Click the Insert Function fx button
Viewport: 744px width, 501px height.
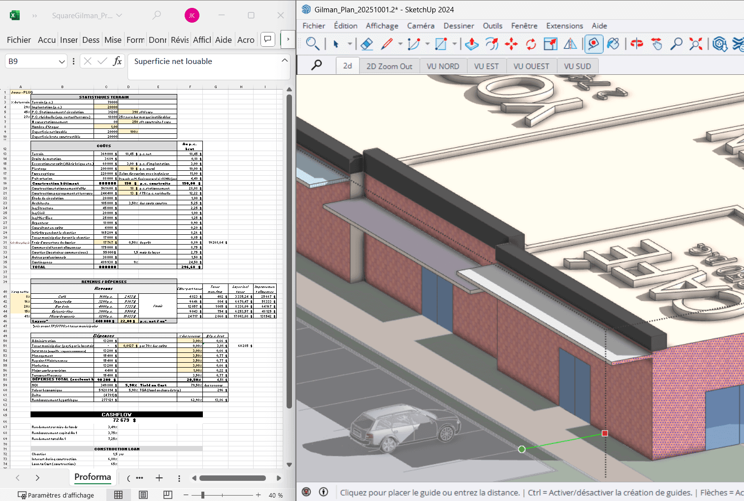[x=117, y=61]
